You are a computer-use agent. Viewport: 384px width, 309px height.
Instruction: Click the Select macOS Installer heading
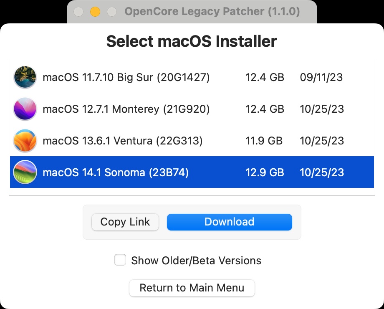tap(192, 41)
